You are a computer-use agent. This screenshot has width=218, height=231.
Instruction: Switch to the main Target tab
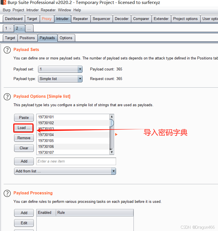(x=32, y=19)
